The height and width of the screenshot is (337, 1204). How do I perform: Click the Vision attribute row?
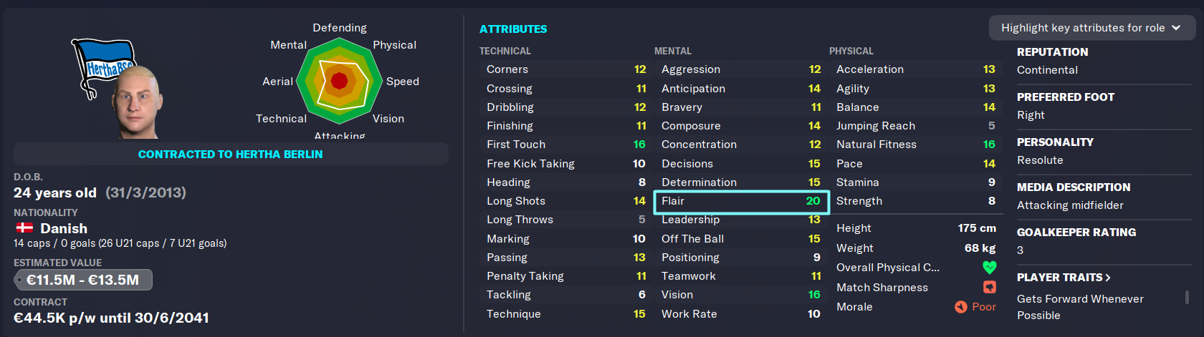(x=741, y=295)
